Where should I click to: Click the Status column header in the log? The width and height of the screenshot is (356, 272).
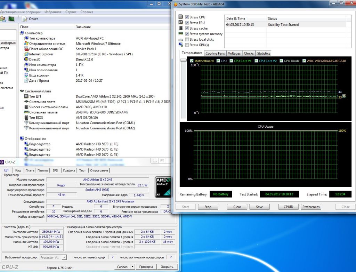(273, 19)
